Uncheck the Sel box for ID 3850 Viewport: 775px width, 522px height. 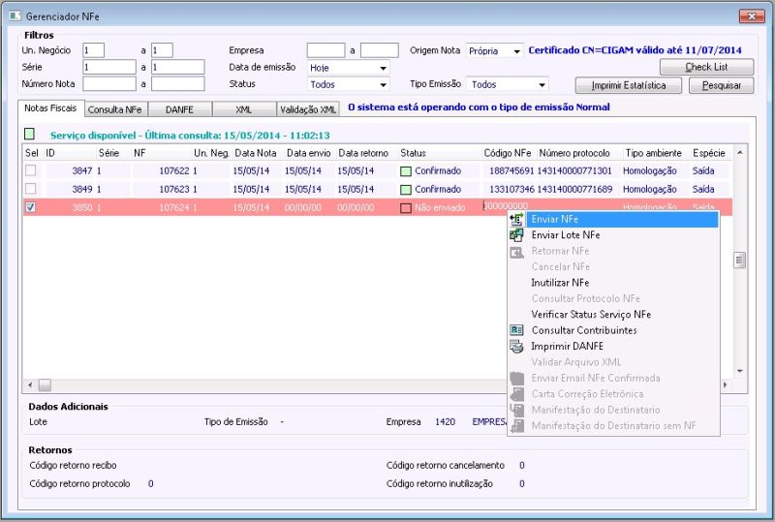coord(31,207)
